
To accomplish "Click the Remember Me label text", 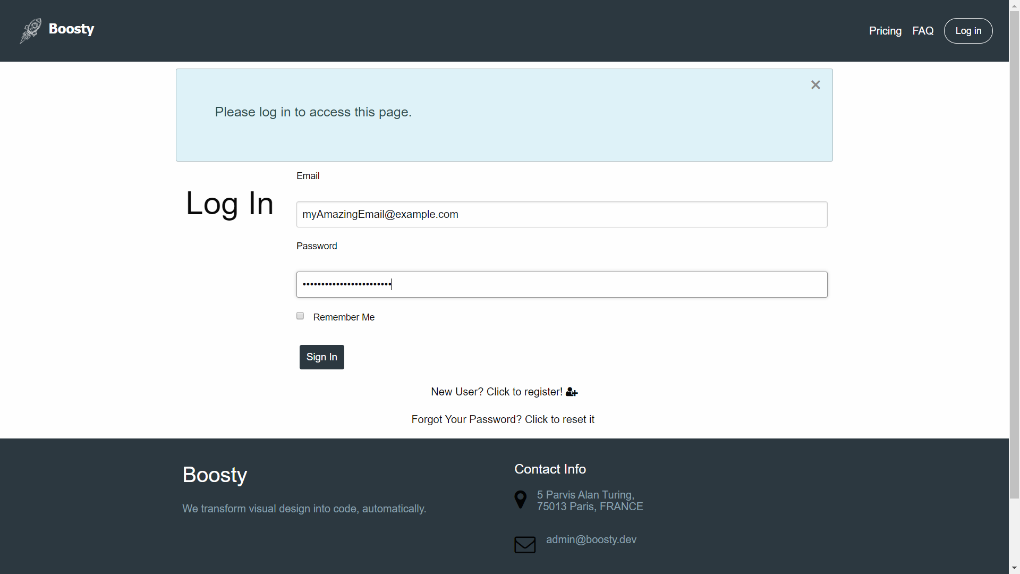I will click(344, 317).
